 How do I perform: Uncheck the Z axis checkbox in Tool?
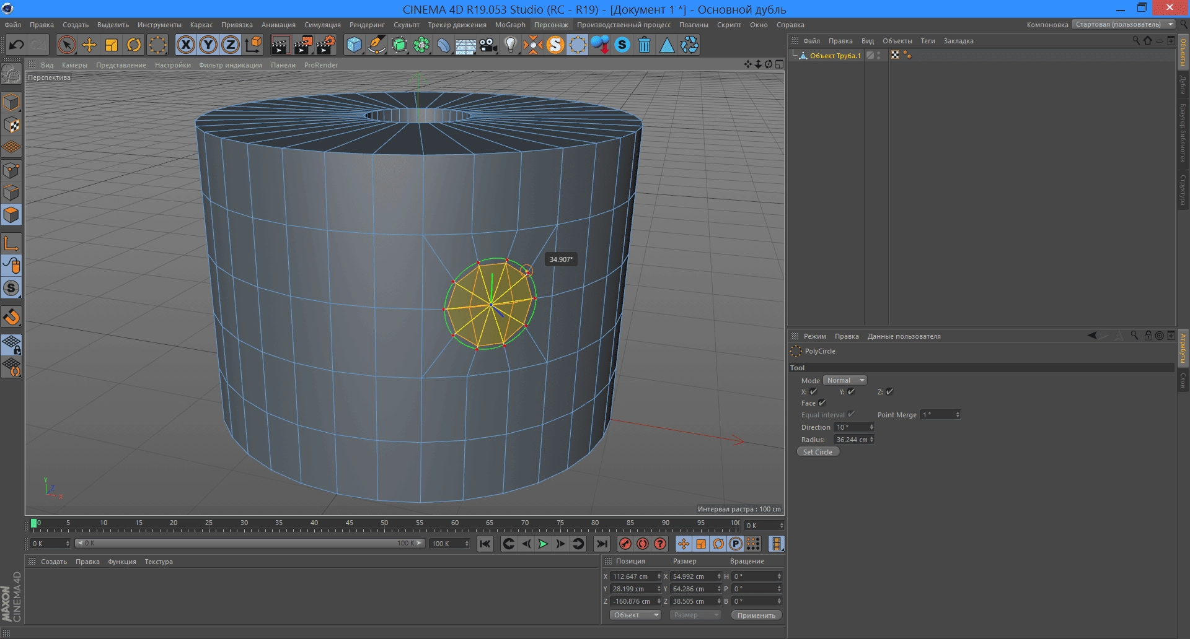[890, 391]
